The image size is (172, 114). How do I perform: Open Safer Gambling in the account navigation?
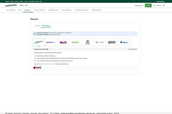point(96,10)
